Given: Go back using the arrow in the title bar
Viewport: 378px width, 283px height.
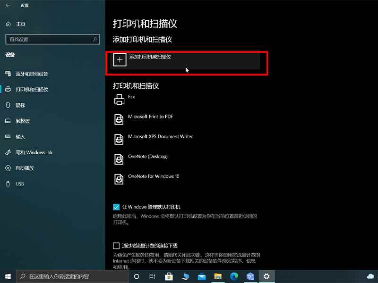Looking at the screenshot, I should click(x=8, y=6).
